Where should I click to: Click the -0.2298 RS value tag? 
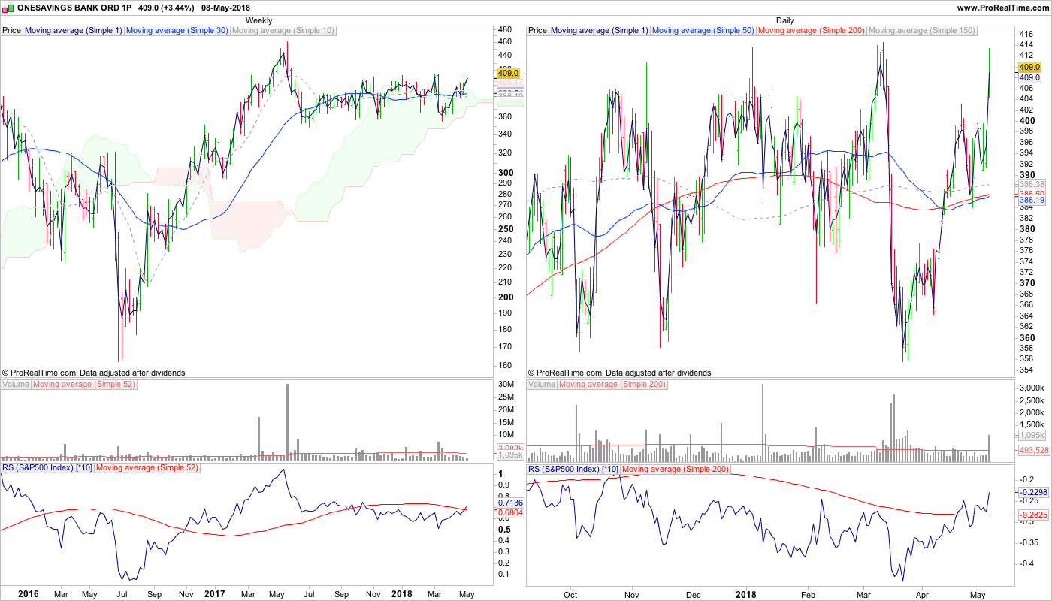click(1033, 492)
